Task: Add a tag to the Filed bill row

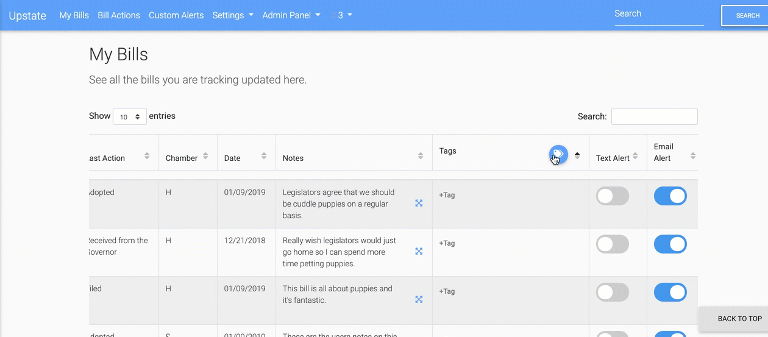Action: click(x=447, y=291)
